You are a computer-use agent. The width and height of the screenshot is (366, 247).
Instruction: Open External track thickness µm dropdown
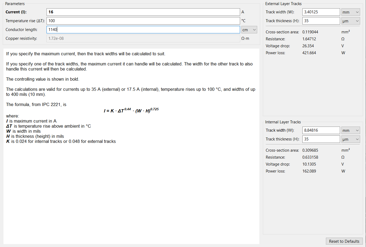point(350,21)
